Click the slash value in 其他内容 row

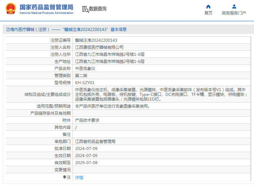click(76, 127)
